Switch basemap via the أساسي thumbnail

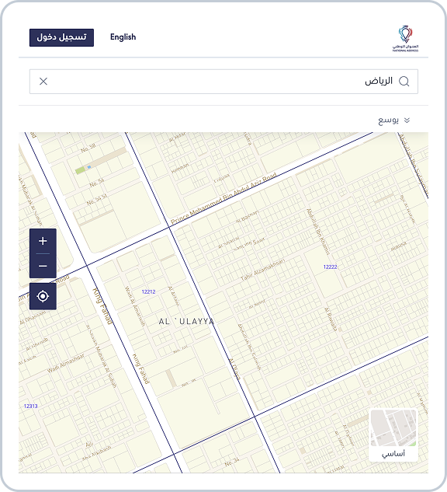[393, 435]
